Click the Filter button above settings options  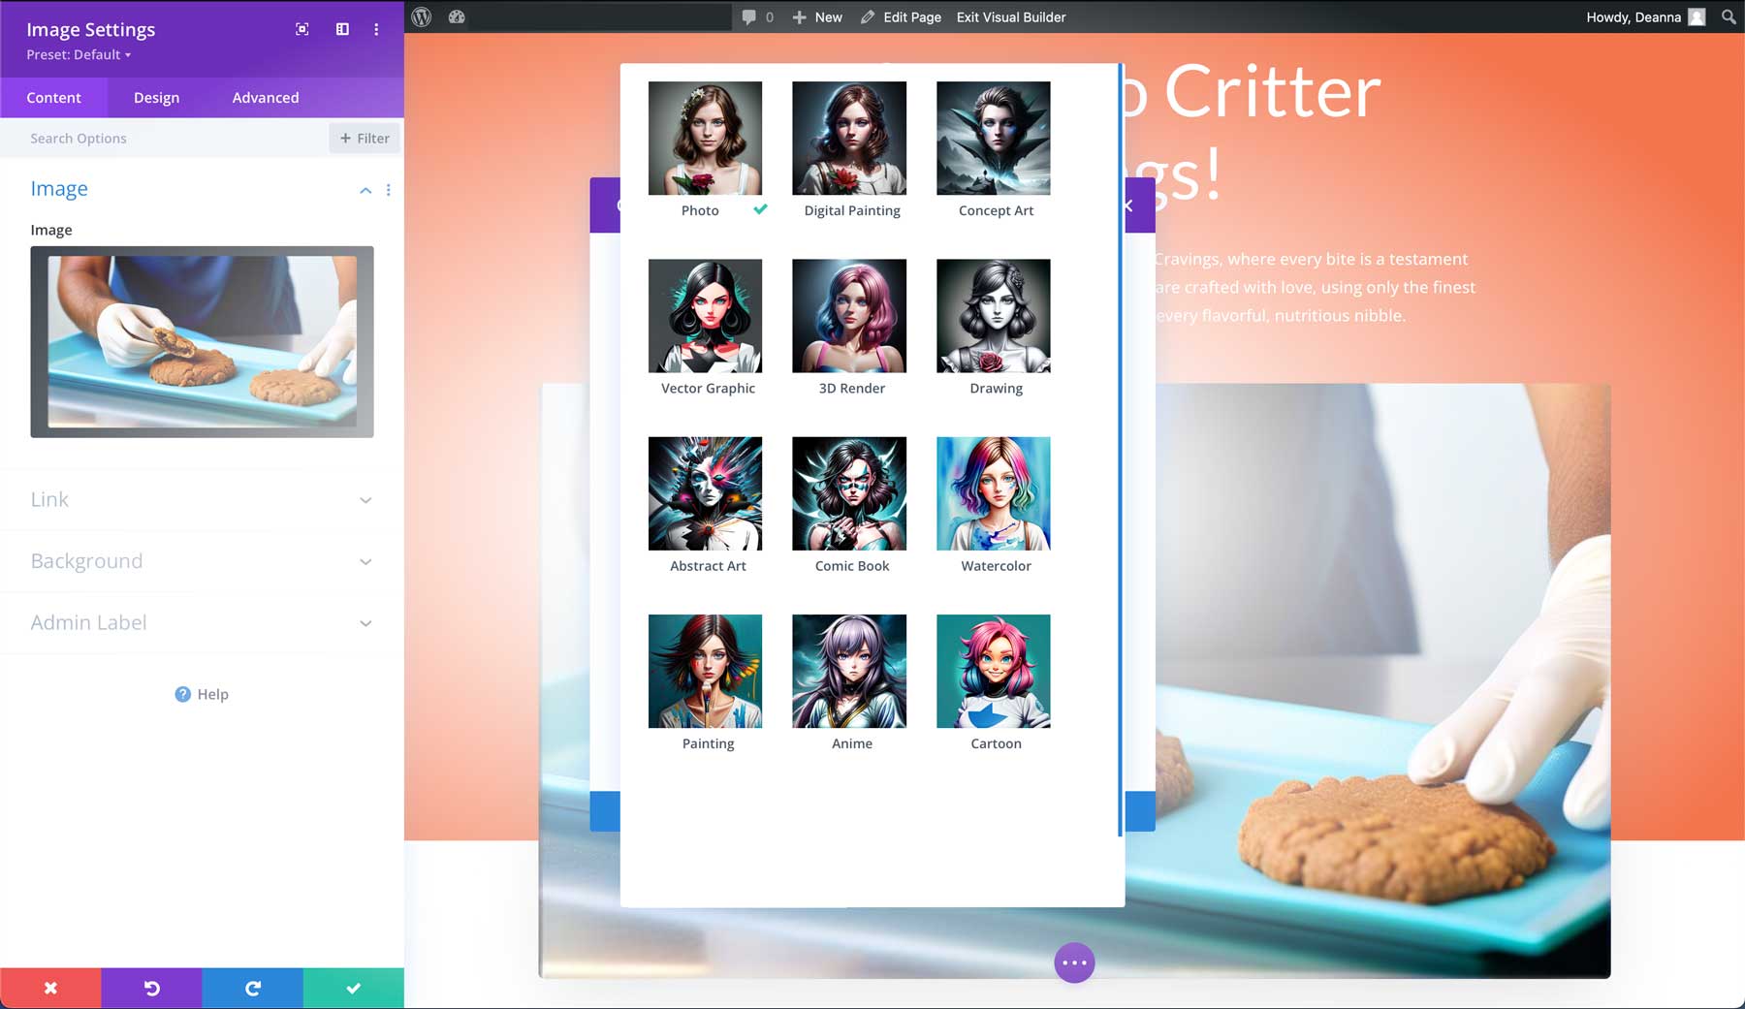tap(365, 138)
